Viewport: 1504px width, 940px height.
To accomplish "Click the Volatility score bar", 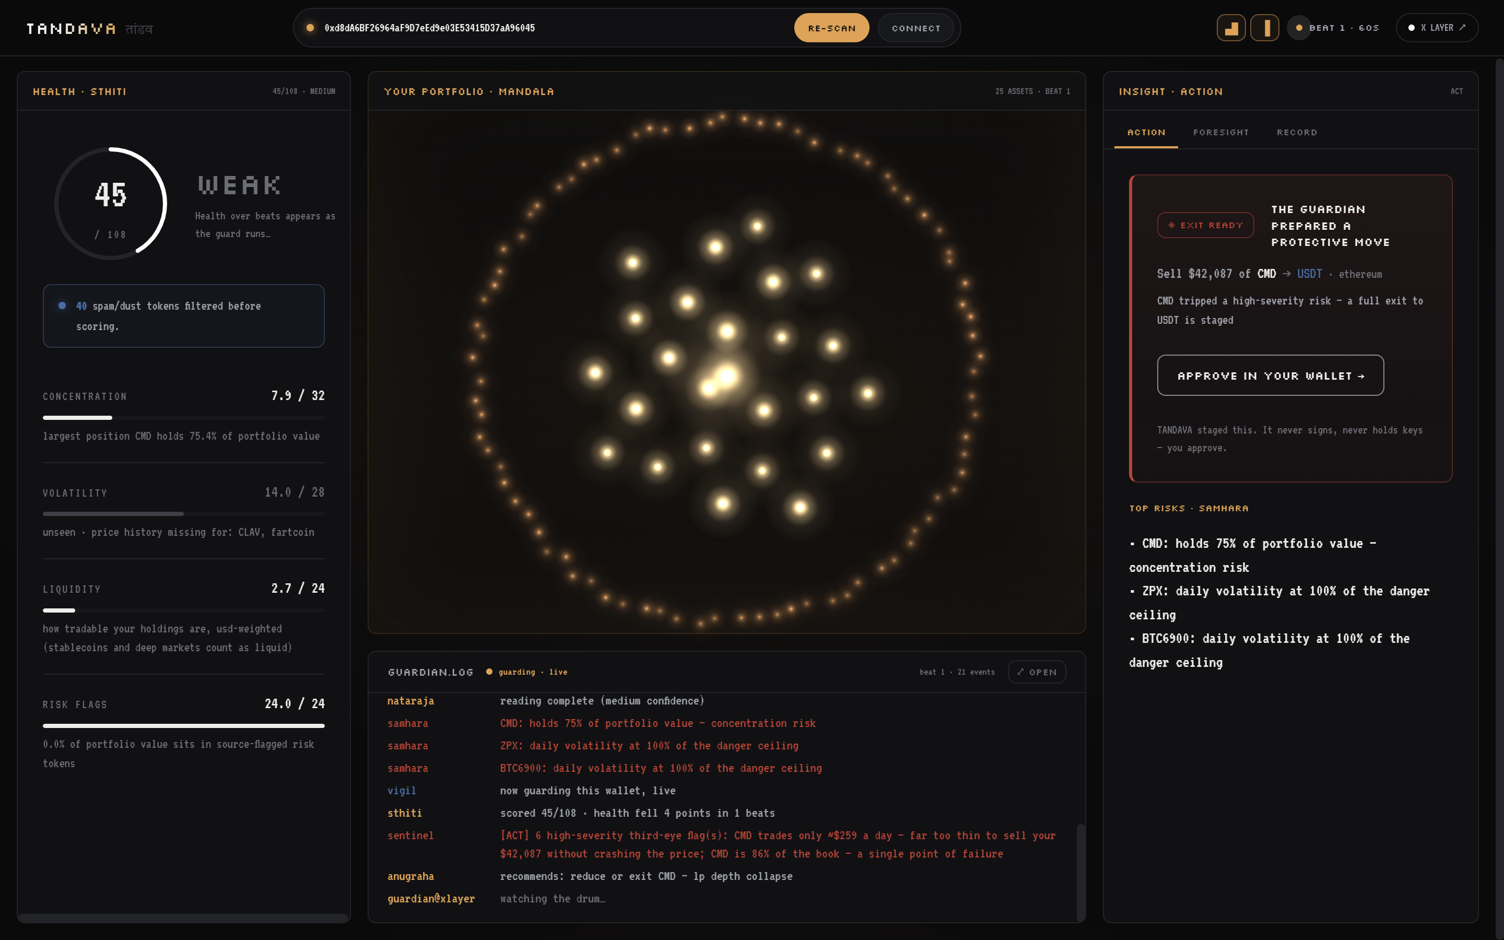I will [183, 514].
